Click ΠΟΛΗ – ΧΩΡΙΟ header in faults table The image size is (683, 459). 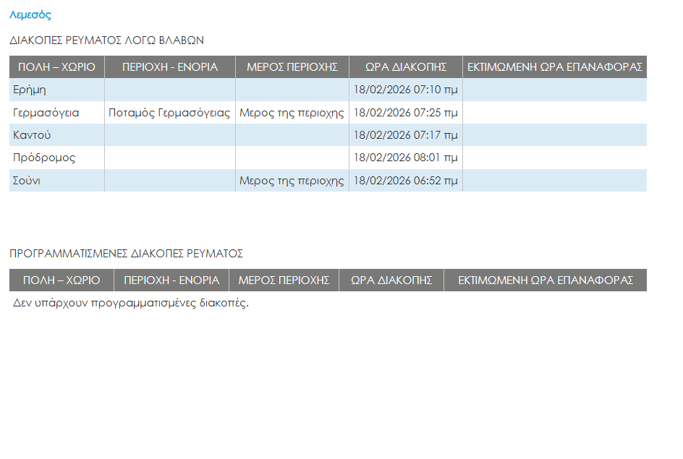56,67
